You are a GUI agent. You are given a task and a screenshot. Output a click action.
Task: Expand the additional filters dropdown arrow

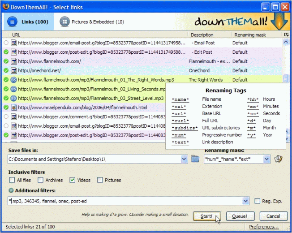(x=246, y=201)
